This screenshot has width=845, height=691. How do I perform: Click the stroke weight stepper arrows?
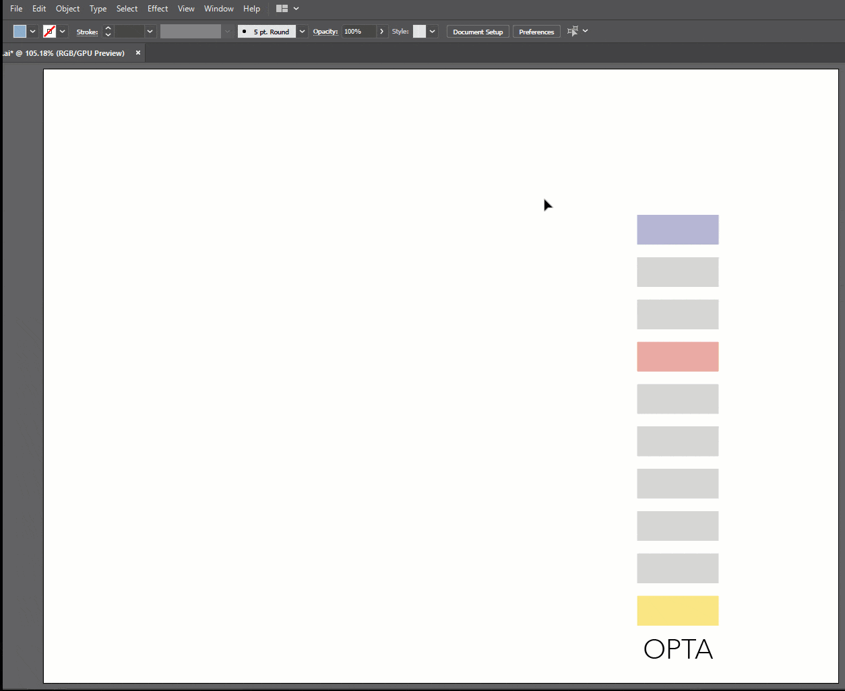pyautogui.click(x=108, y=32)
